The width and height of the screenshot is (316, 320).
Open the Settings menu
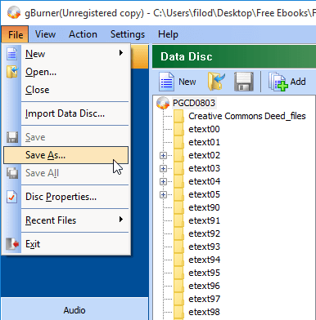tap(128, 34)
